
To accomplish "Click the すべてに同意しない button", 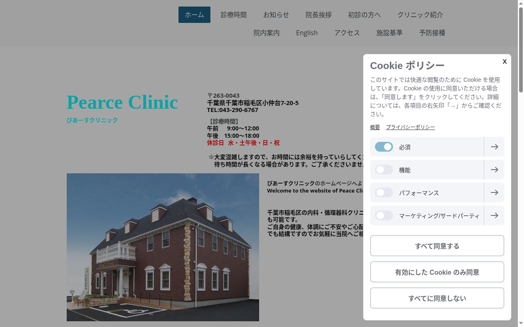I will pos(437,298).
